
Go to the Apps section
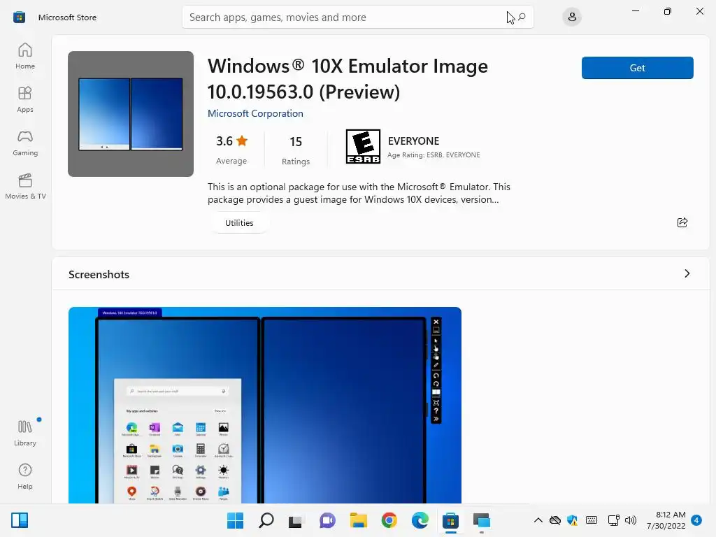click(x=25, y=99)
